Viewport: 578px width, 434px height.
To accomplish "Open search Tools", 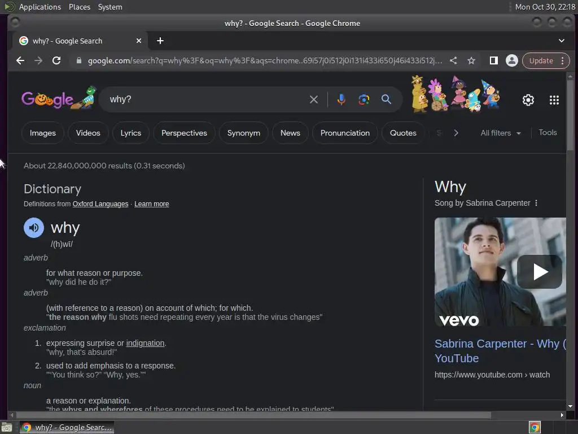I will coord(548,132).
